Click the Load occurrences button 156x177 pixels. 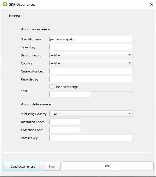pyautogui.click(x=23, y=166)
